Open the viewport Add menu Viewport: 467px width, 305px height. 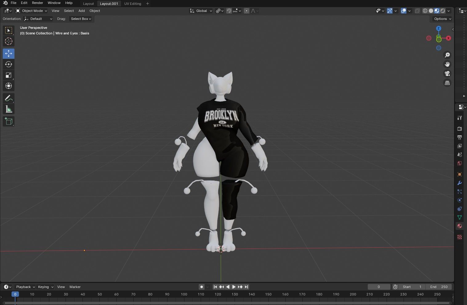click(x=82, y=11)
